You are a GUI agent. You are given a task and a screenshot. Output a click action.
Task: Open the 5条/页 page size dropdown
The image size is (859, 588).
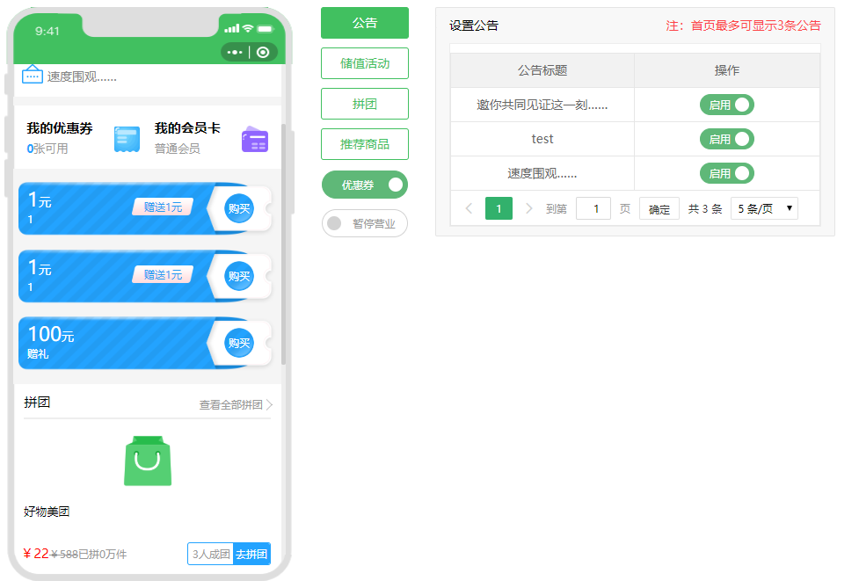(763, 208)
